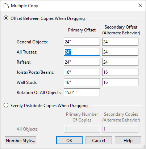
Task: Click Rafters primary offset field
Action: (82, 62)
